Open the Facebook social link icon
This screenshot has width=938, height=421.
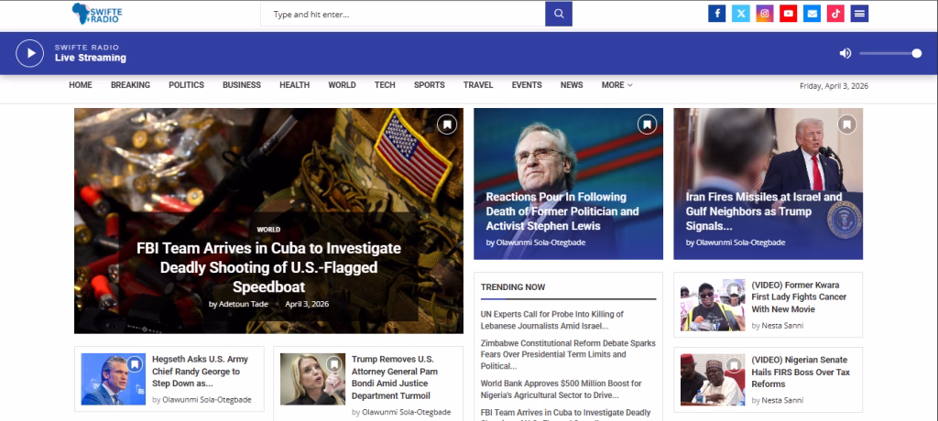[716, 14]
